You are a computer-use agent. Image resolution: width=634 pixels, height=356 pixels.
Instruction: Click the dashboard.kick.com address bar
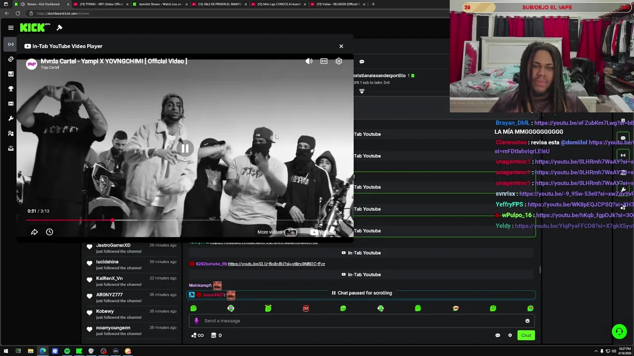(x=238, y=13)
